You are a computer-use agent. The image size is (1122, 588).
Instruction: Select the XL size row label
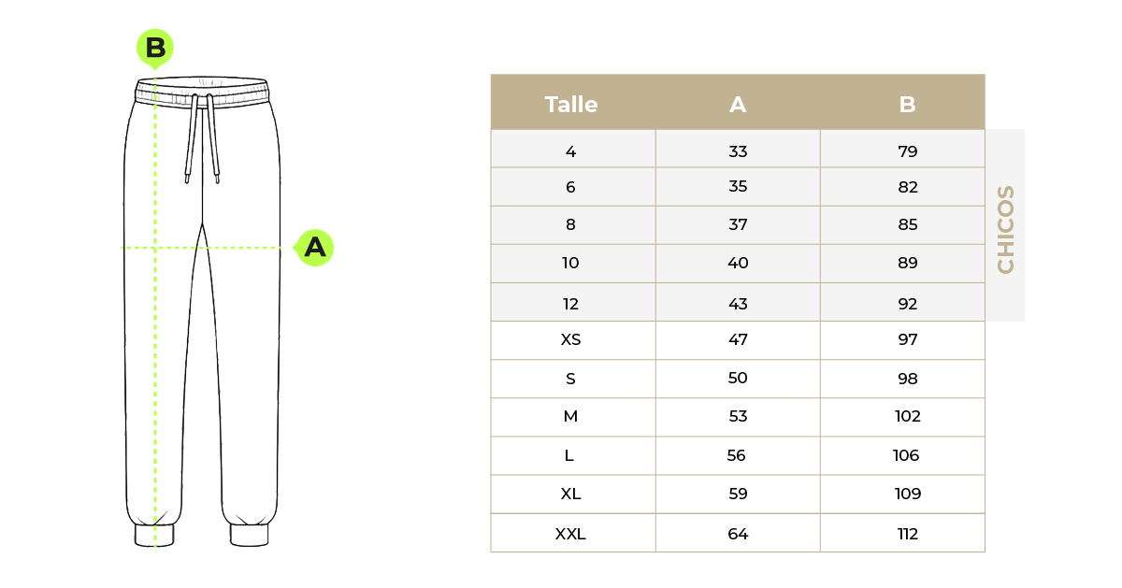coord(570,495)
